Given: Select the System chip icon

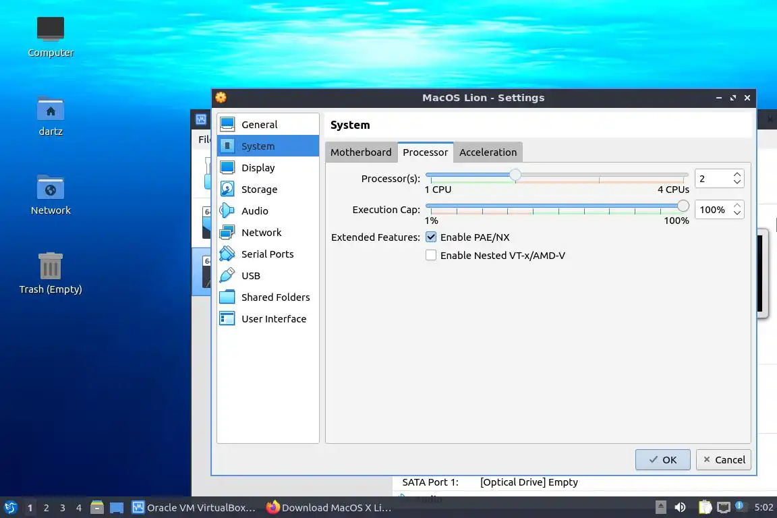Looking at the screenshot, I should tap(227, 146).
